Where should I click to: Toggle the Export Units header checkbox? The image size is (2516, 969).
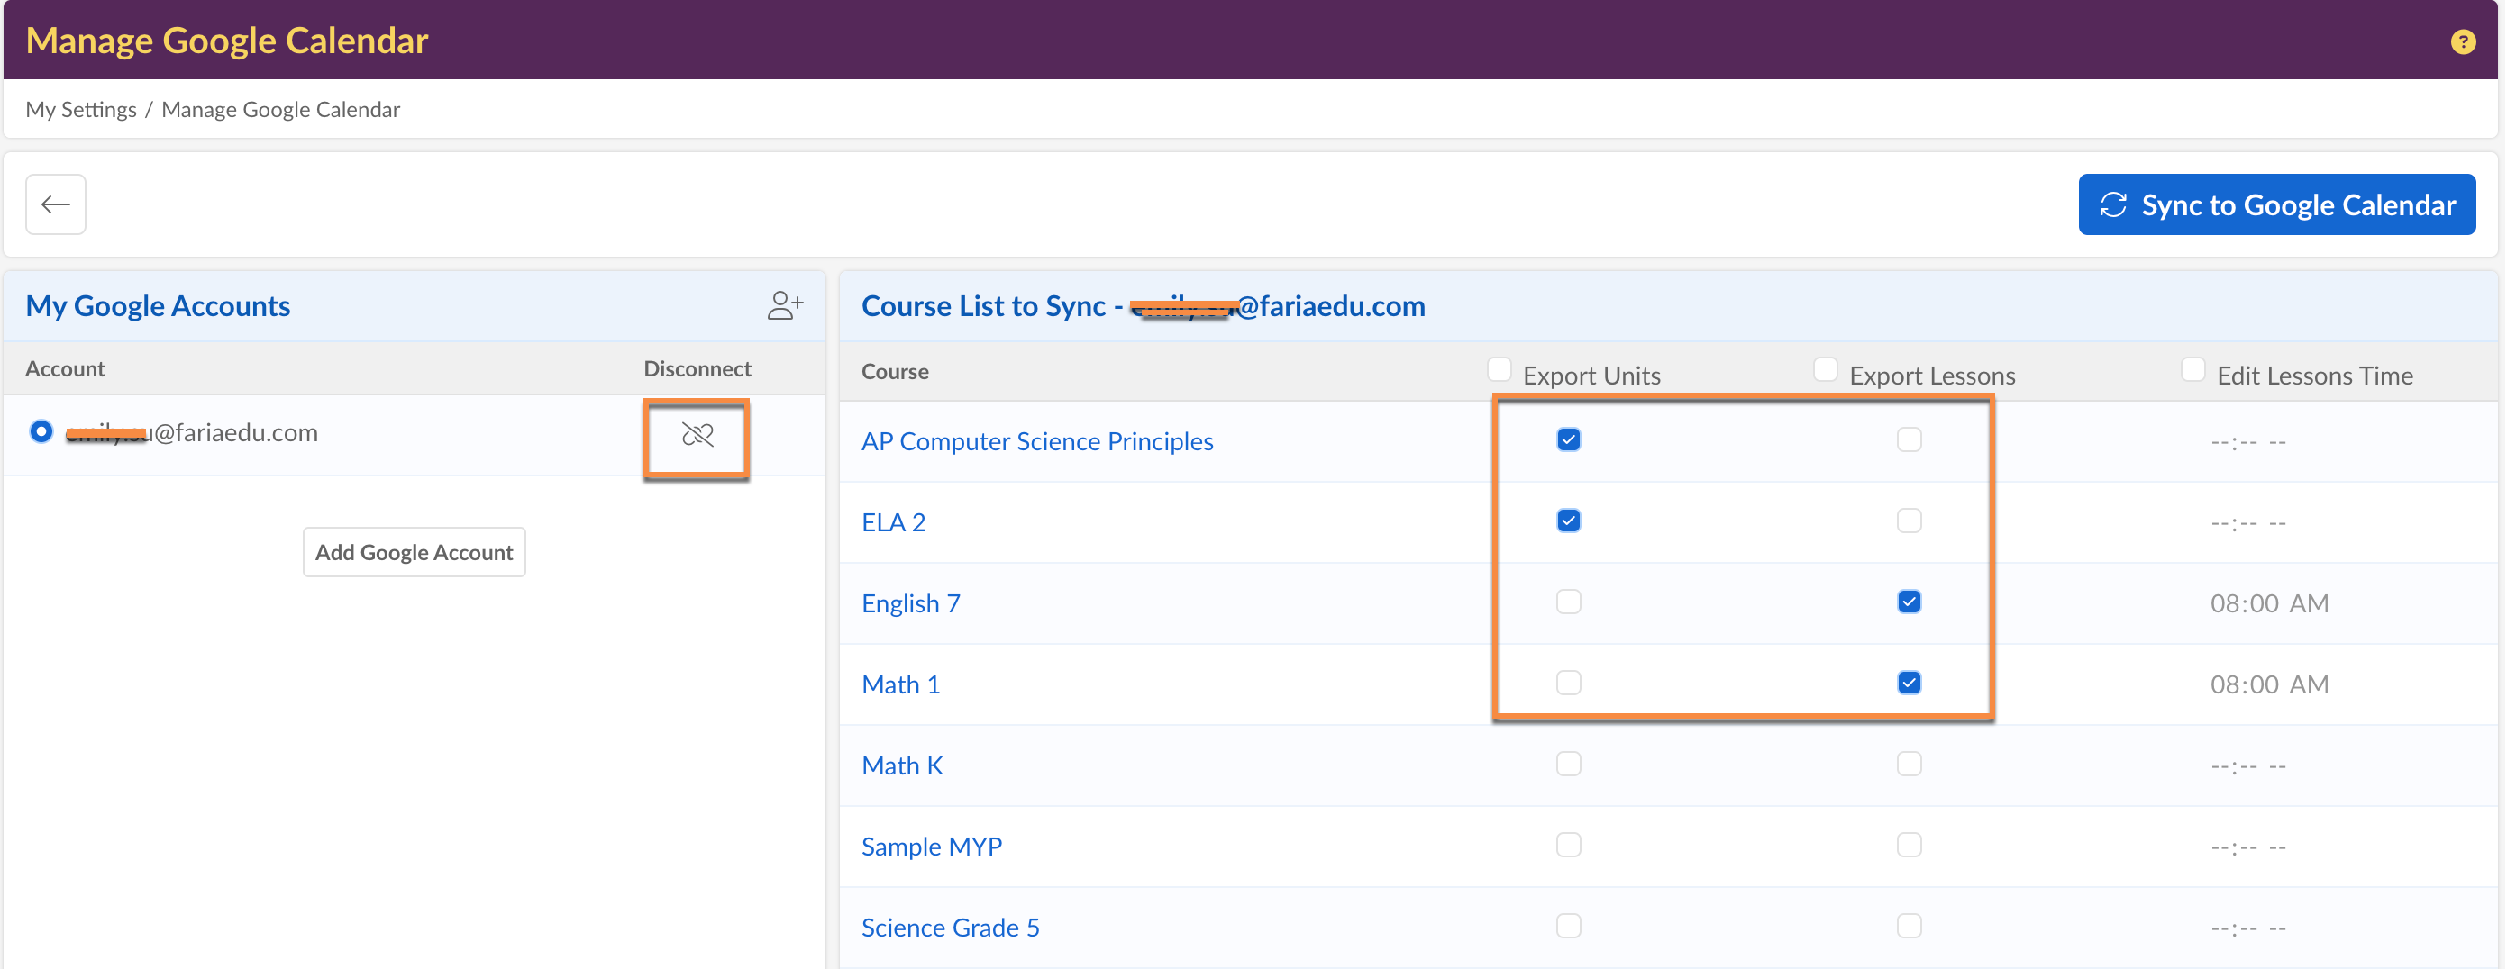(x=1499, y=369)
